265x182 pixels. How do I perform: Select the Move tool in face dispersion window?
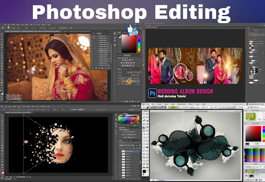tap(2, 116)
